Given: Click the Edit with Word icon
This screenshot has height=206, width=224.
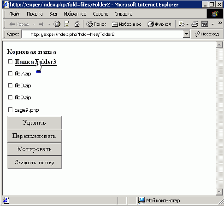Looking at the screenshot, I should coord(205,24).
